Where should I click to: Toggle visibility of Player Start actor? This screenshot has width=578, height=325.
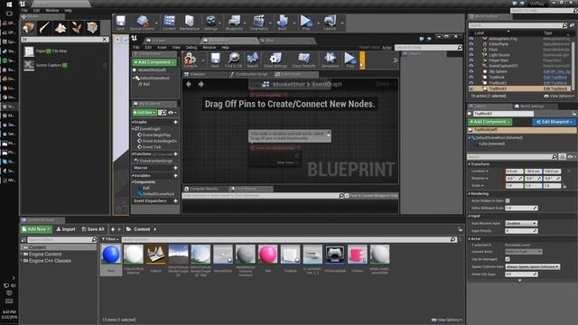tap(471, 60)
